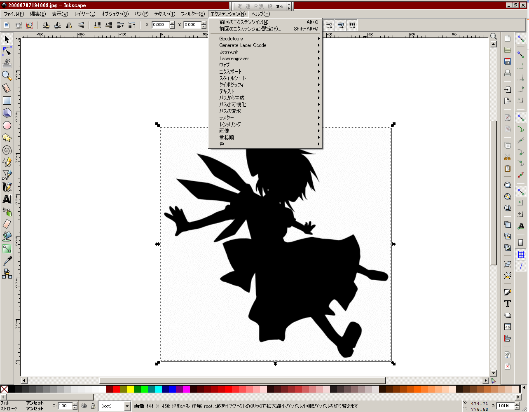Viewport: 529px width, 412px height.
Task: Open the レイヤー(L) menu
Action: [x=85, y=14]
